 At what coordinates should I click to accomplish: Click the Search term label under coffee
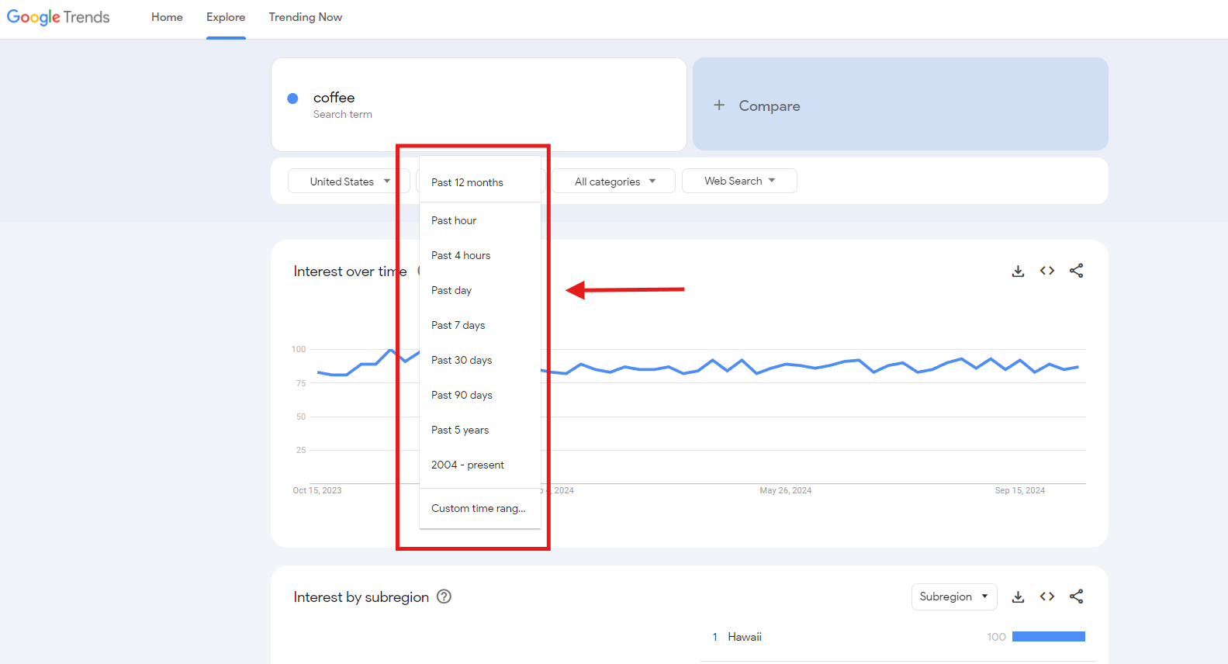pos(343,114)
